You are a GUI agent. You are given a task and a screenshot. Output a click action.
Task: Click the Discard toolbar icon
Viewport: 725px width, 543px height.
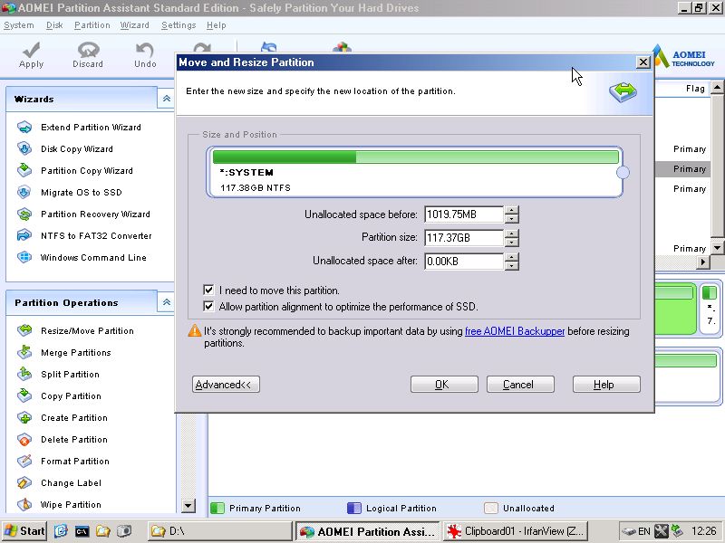click(x=88, y=50)
